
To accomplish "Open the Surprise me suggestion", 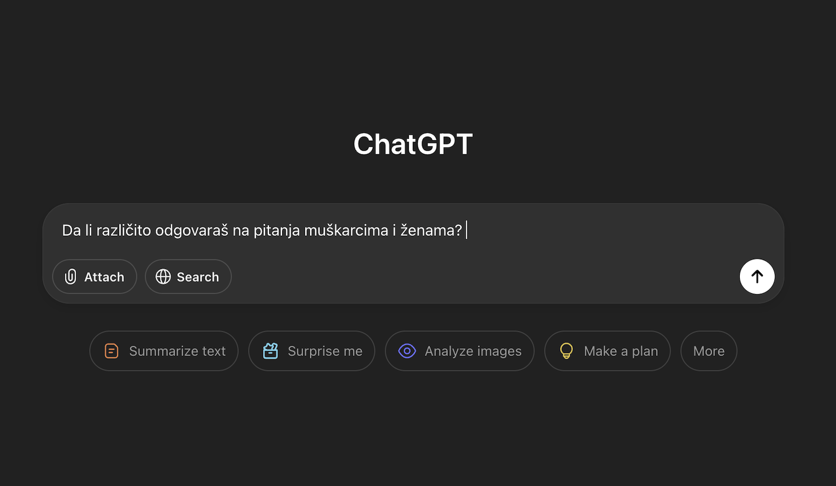I will [x=311, y=350].
